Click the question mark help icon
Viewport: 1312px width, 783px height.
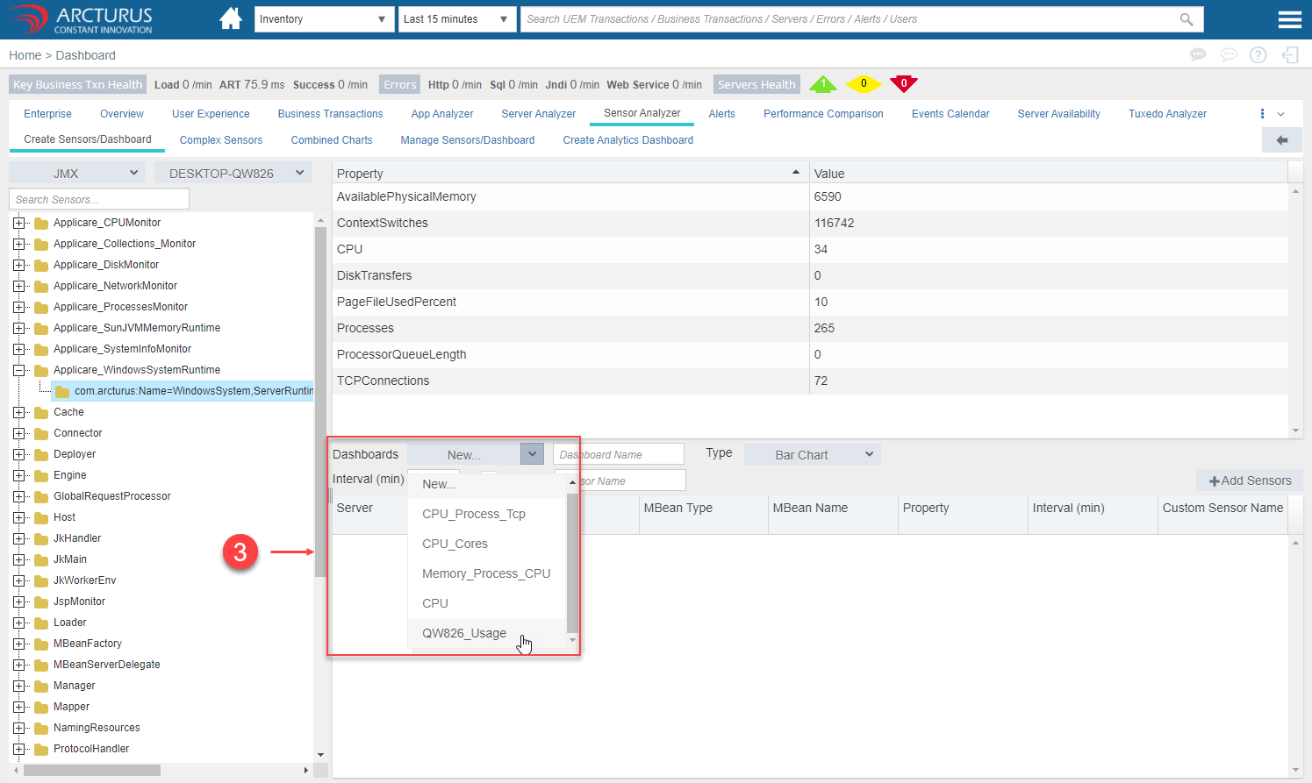1258,55
